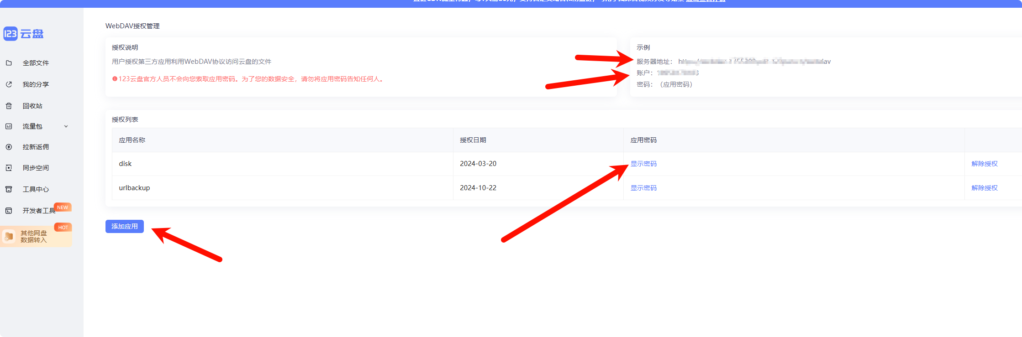Expand the 流量包 chevron
Viewport: 1022px width, 337px height.
click(x=66, y=126)
